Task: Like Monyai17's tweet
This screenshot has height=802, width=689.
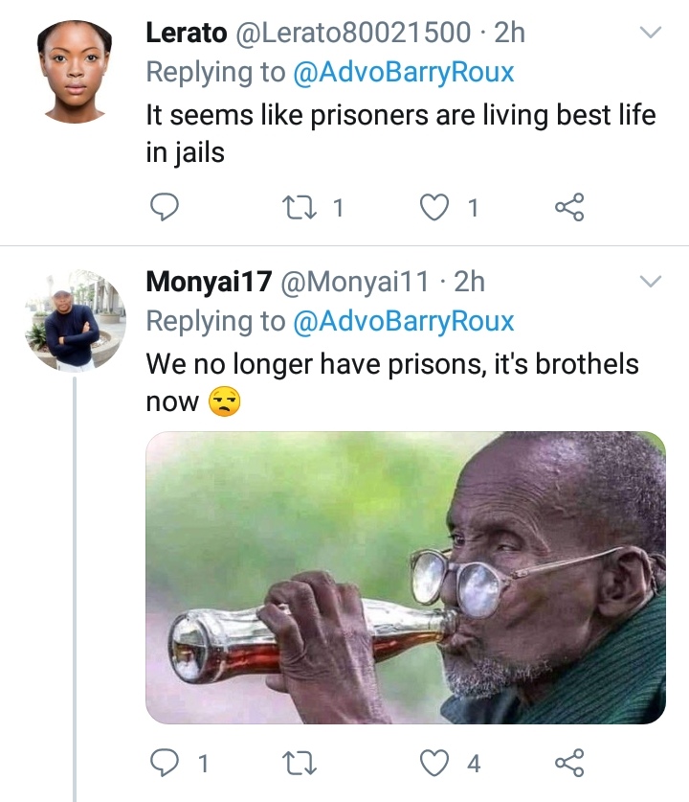Action: coord(435,763)
